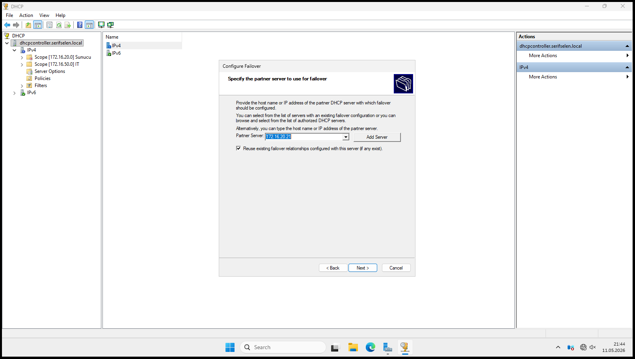This screenshot has height=359, width=635.
Task: Collapse IPv4 section in Actions pane
Action: (627, 67)
